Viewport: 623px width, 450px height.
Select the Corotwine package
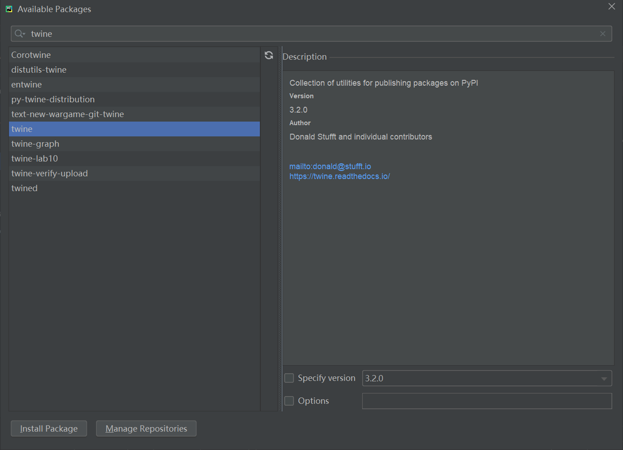[134, 55]
